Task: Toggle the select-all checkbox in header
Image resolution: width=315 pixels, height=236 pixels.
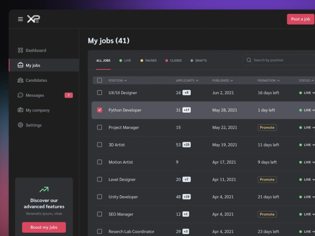Action: click(100, 80)
